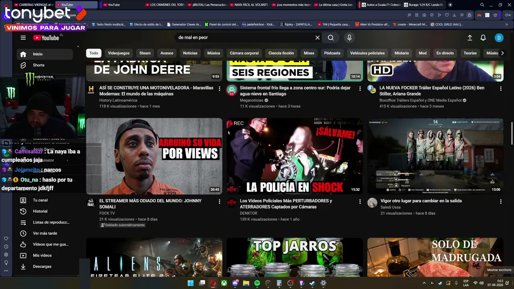This screenshot has width=514, height=289.
Task: Select the Videojuegos filter chip
Action: pyautogui.click(x=118, y=53)
